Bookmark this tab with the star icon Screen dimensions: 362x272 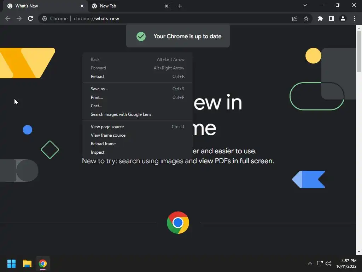click(306, 18)
